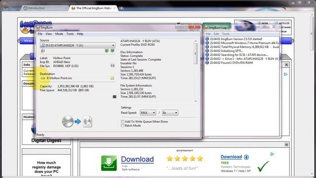The image size is (316, 178).
Task: Open Tools menu in ImgBurn Log window
Action: tap(226, 34)
